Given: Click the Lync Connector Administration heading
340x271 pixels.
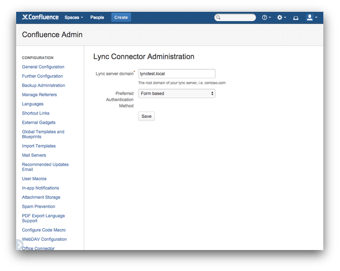Looking at the screenshot, I should pos(144,56).
